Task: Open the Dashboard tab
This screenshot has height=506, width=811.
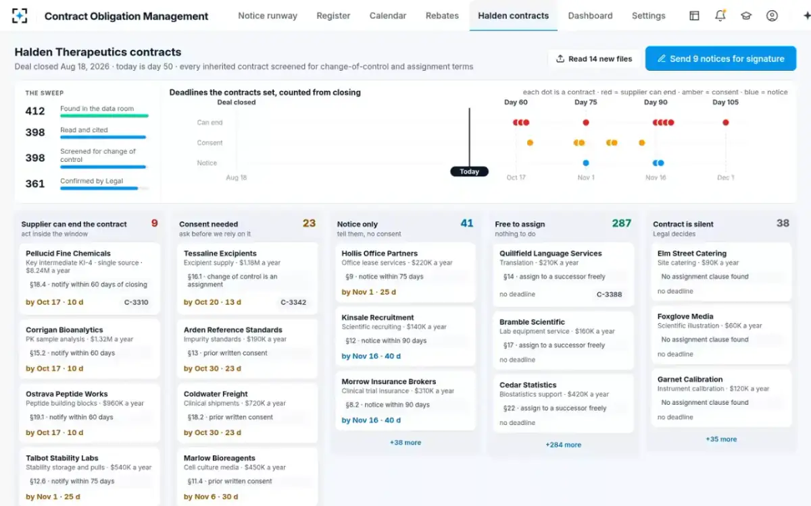Action: click(590, 16)
